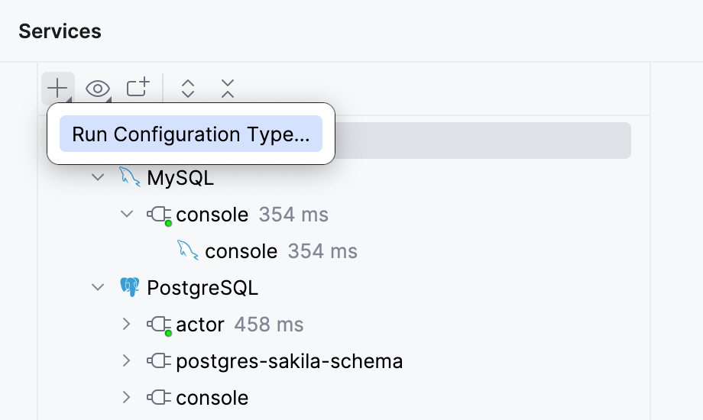Select the postgres-sakila-schema tree item
Image resolution: width=703 pixels, height=420 pixels.
pos(289,360)
